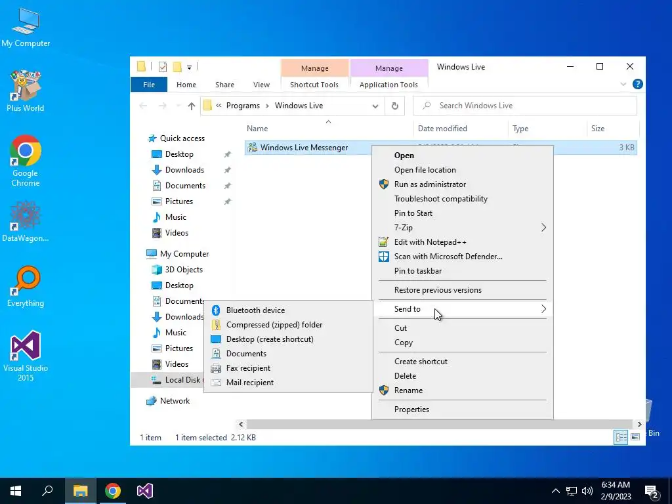Open taskbar search magnifier
Viewport: 672px width, 504px height.
(x=47, y=491)
